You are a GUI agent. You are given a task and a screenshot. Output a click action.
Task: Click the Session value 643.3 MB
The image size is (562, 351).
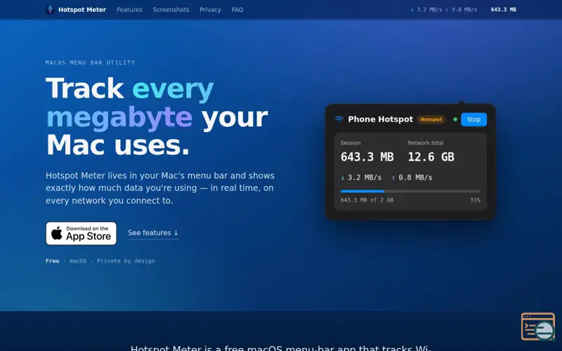(367, 157)
